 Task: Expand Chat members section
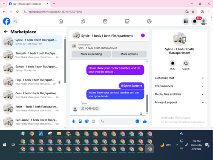pyautogui.click(x=179, y=86)
